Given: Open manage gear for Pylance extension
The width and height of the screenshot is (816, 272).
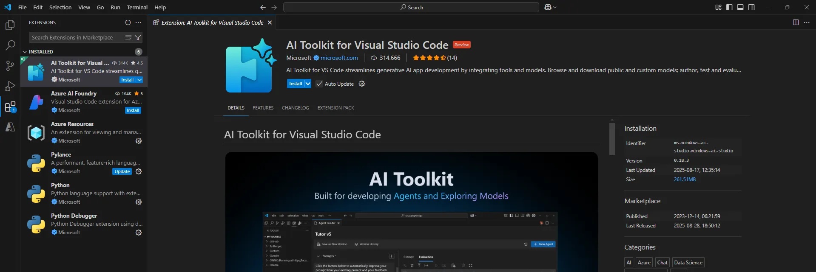Looking at the screenshot, I should (139, 171).
